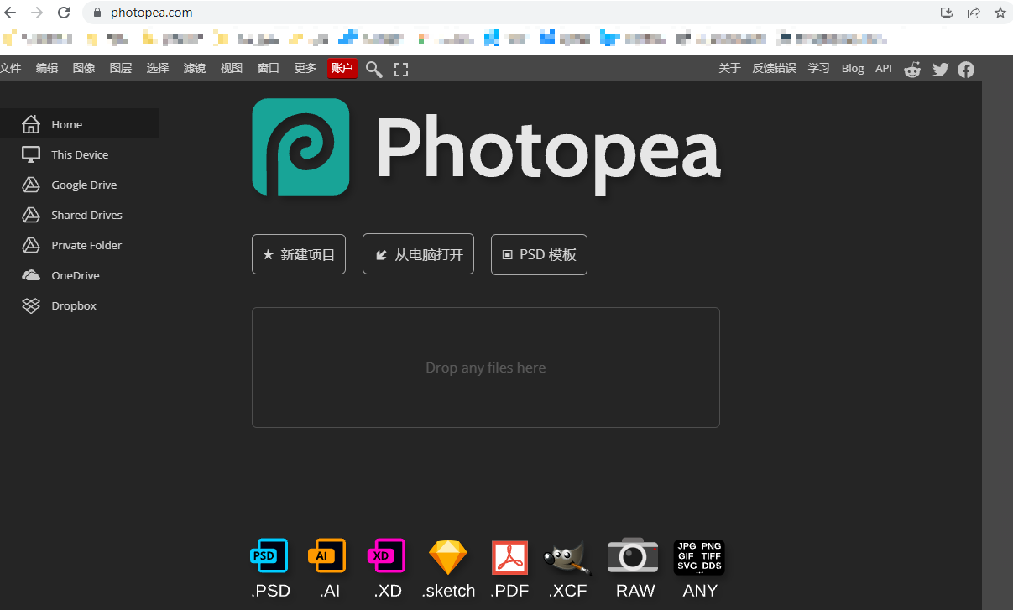Open the 视图 menu
Image resolution: width=1013 pixels, height=610 pixels.
click(232, 69)
